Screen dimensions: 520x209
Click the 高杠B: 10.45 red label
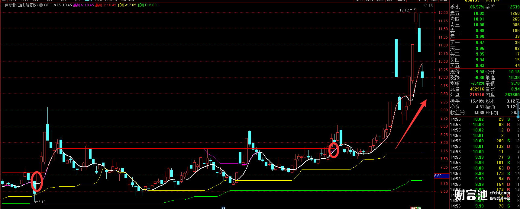(106, 5)
